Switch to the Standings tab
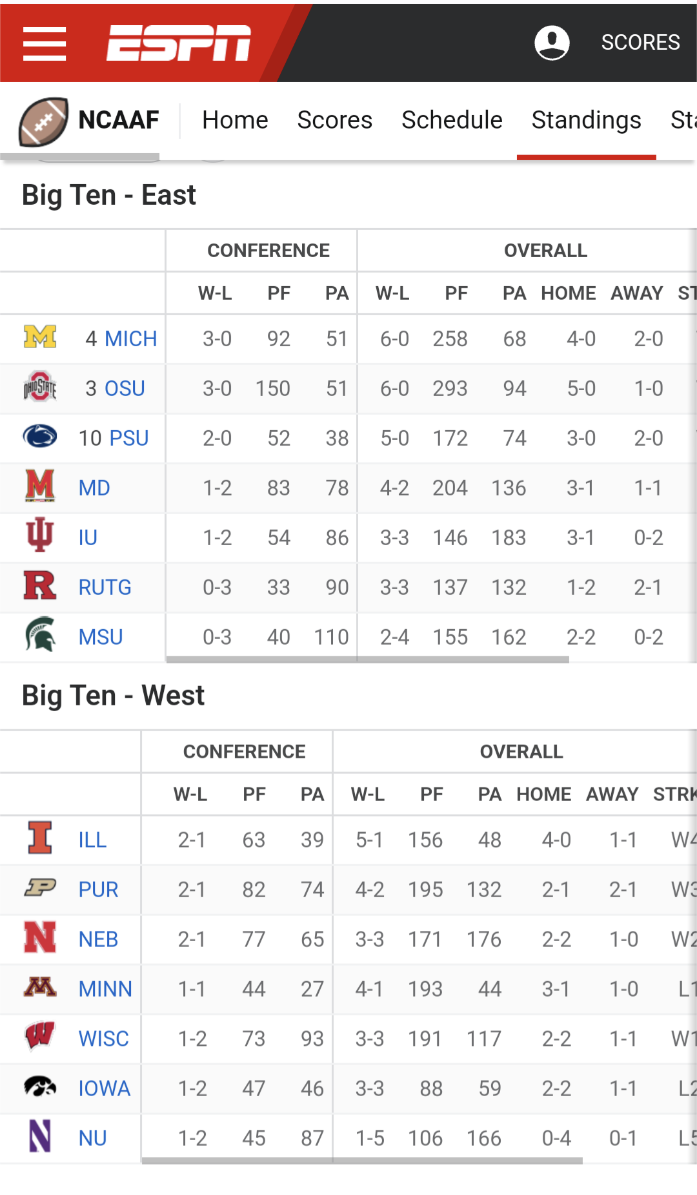Viewport: 697px width, 1195px height. coord(586,120)
